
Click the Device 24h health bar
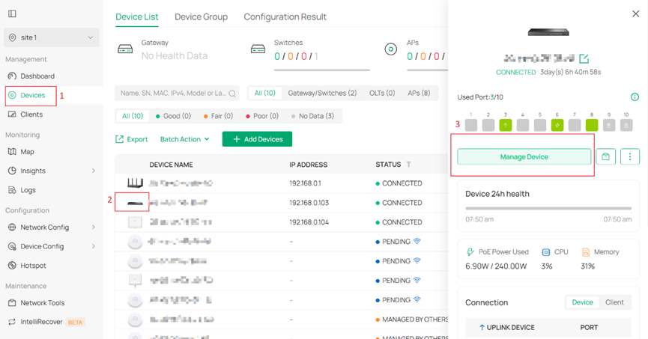(548, 209)
